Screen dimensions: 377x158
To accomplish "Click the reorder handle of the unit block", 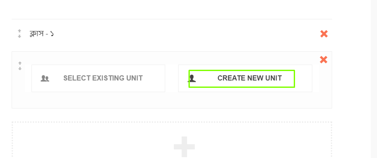I will click(20, 66).
